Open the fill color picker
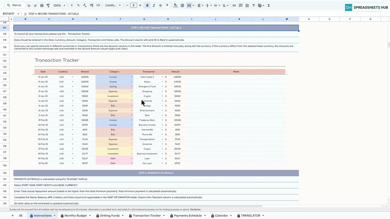 (x=175, y=5)
